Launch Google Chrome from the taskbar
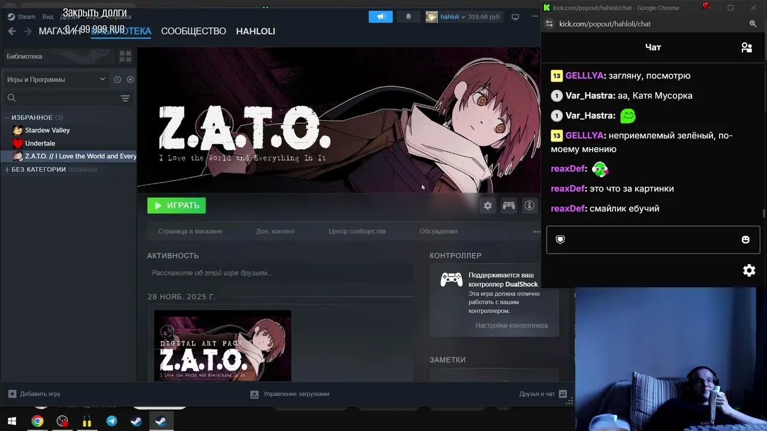This screenshot has height=431, width=767. pos(37,421)
